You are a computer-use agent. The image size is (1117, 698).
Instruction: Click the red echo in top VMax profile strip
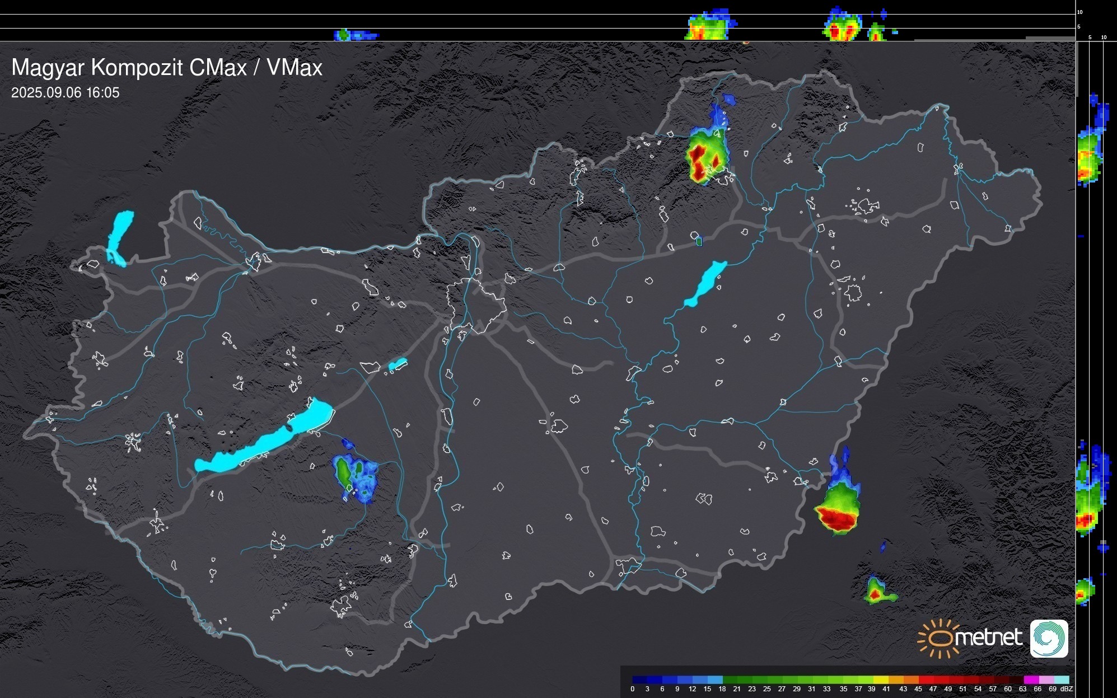pyautogui.click(x=835, y=32)
